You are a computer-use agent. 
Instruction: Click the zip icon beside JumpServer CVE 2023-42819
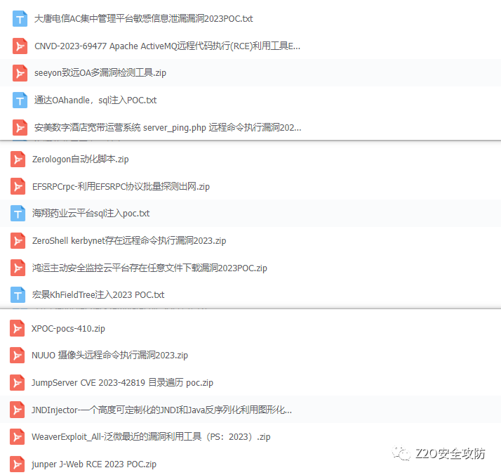(17, 382)
